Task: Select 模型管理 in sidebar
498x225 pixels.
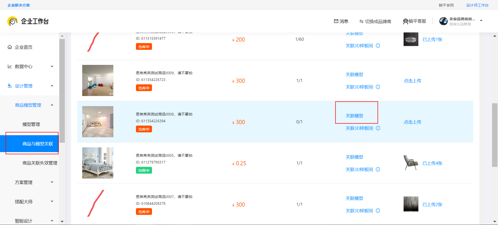Action: [31, 124]
